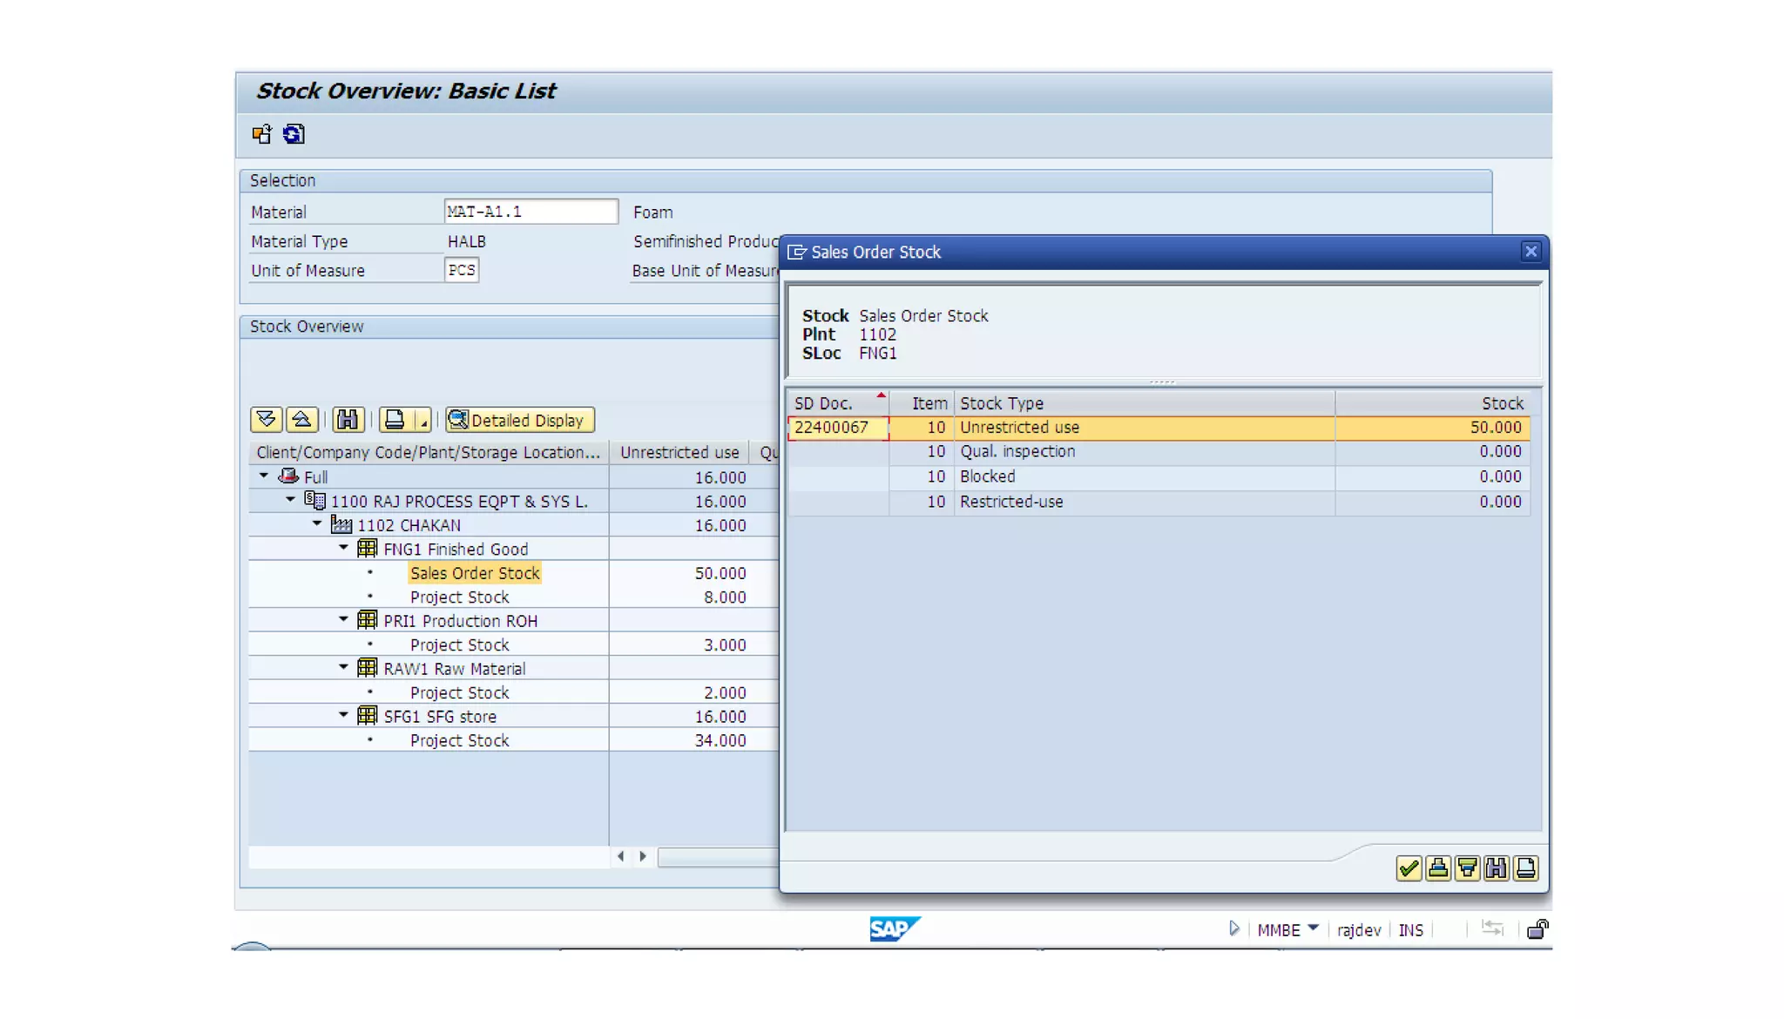Collapse SFG1 SFG store node

(x=343, y=715)
